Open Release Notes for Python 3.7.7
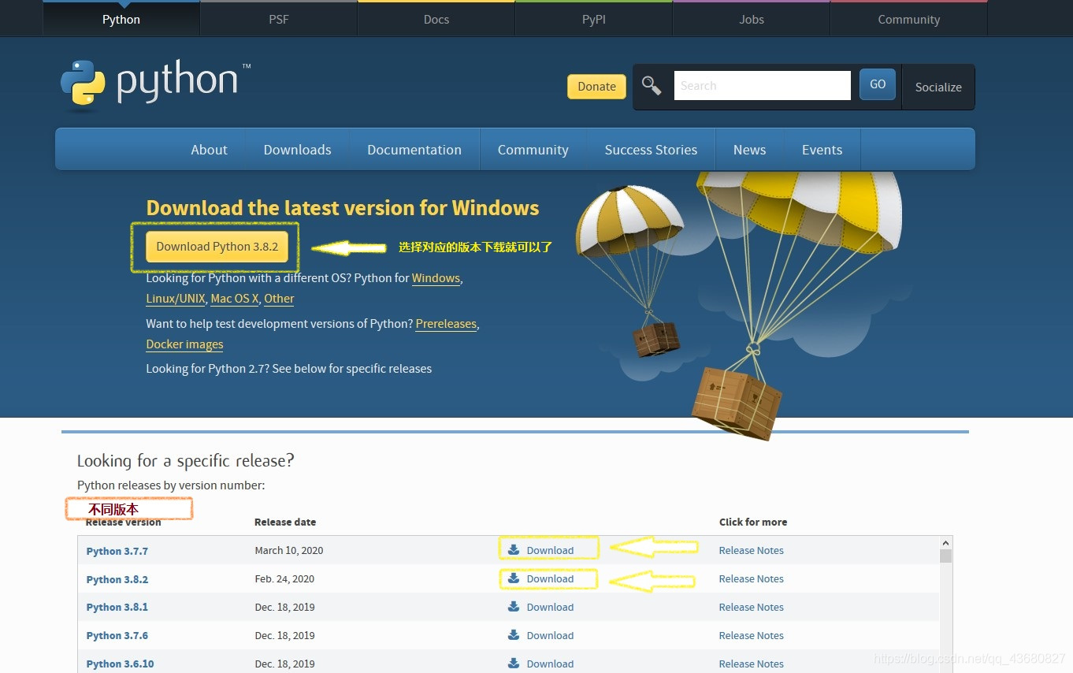Viewport: 1073px width, 673px height. tap(751, 551)
